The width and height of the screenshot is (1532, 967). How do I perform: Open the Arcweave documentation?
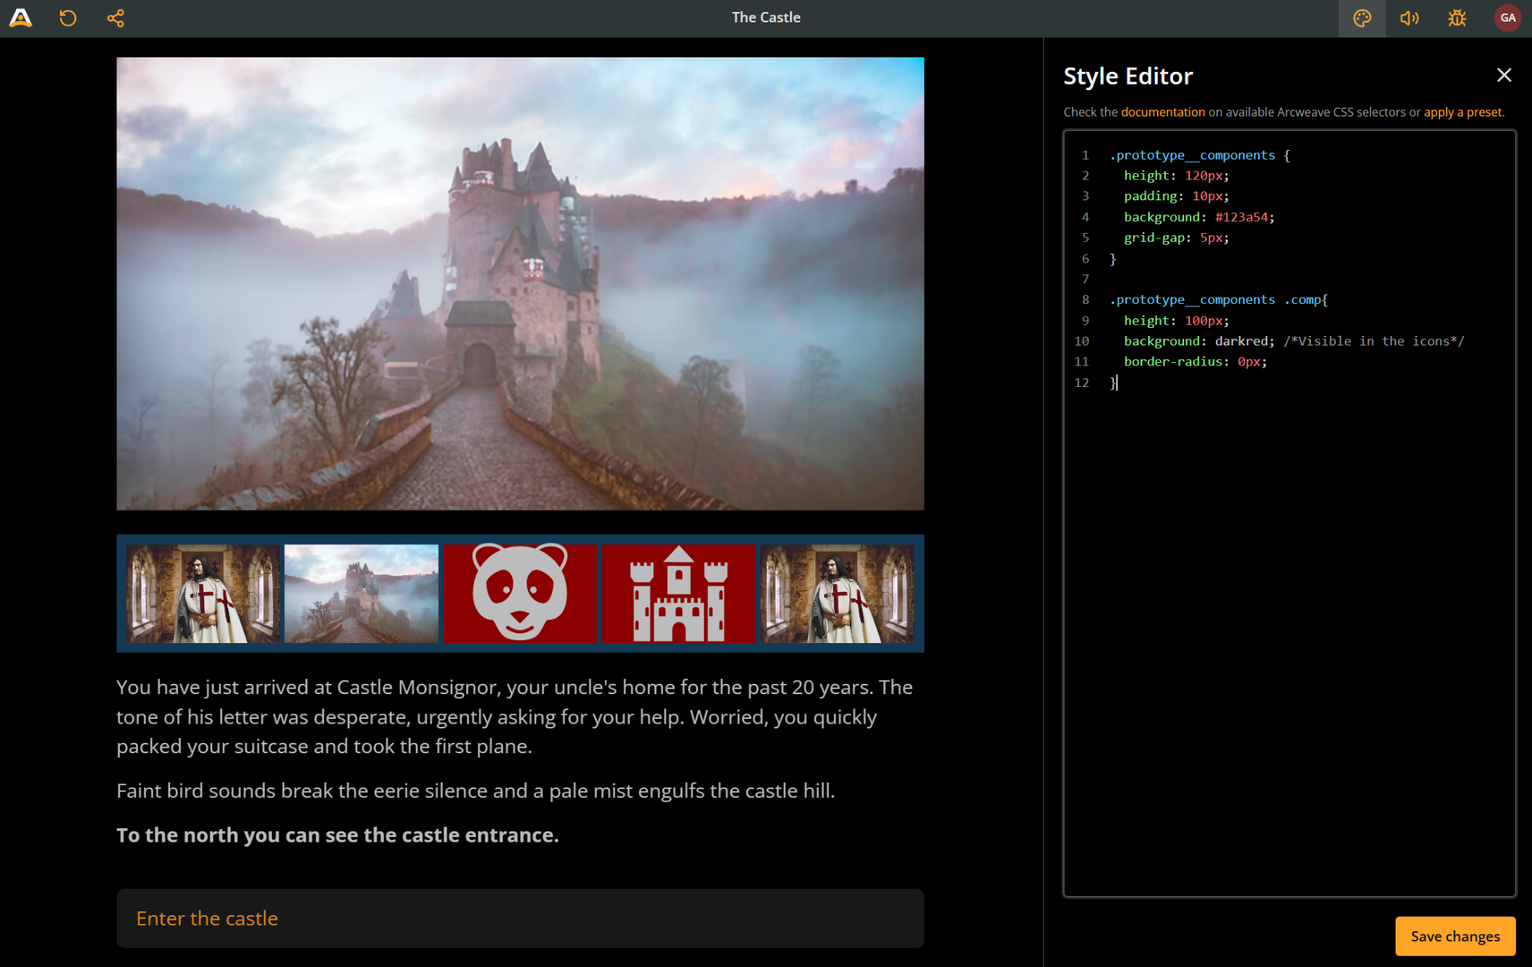pyautogui.click(x=1163, y=112)
